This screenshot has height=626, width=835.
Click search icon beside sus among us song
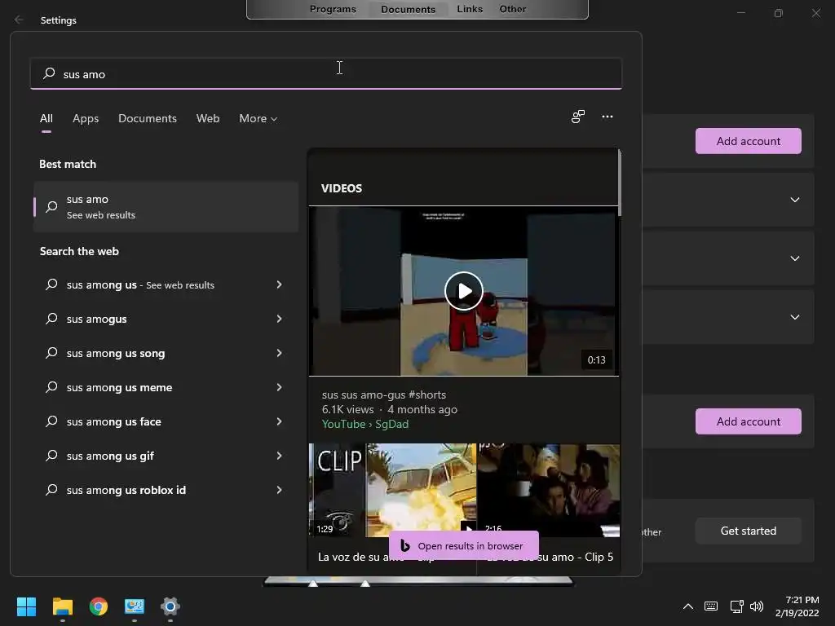[x=51, y=353]
